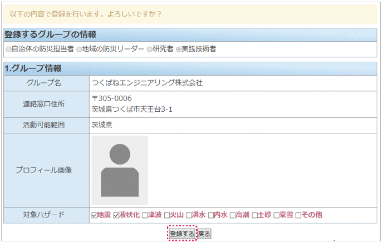Click the 1.グループ情報 section header
383x243 pixels.
click(37, 68)
